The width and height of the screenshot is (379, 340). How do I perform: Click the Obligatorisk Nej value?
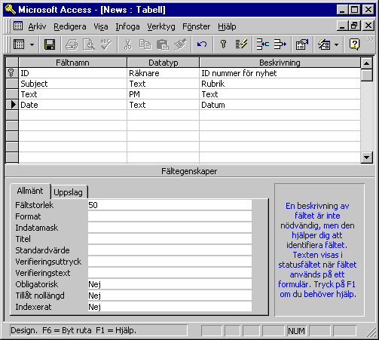click(x=170, y=284)
